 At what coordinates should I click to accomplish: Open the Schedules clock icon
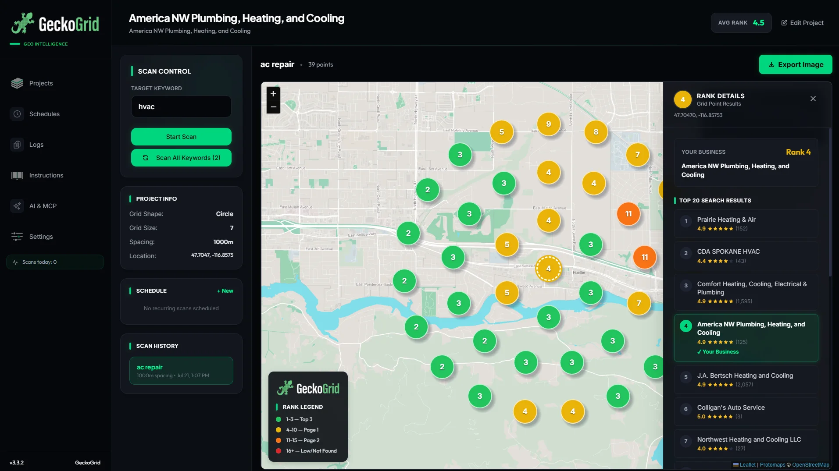[17, 114]
